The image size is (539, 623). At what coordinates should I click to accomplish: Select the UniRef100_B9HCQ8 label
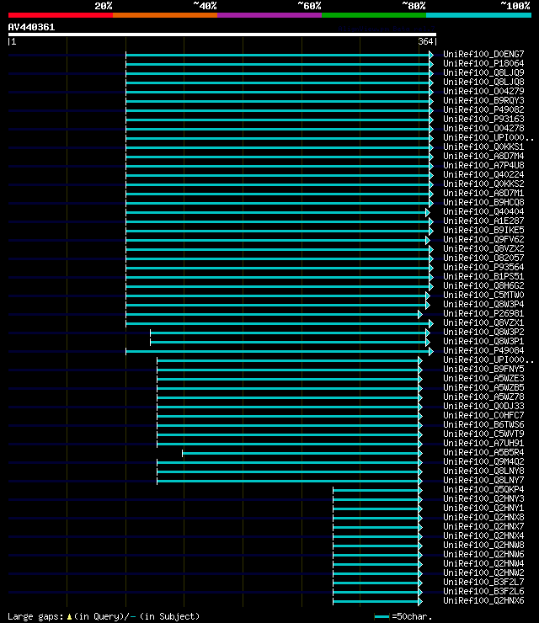click(483, 202)
